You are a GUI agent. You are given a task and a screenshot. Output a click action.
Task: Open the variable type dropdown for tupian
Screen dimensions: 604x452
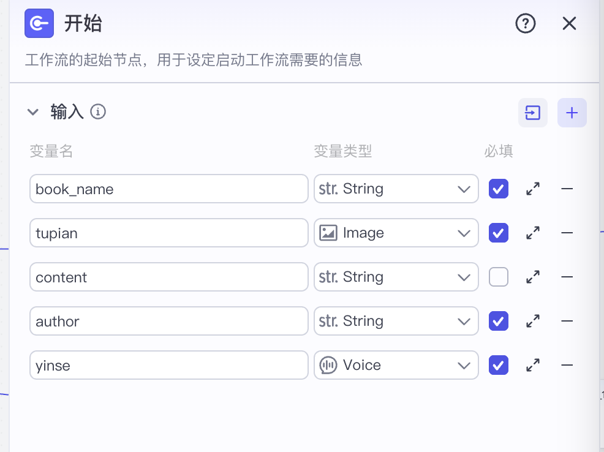(x=396, y=233)
